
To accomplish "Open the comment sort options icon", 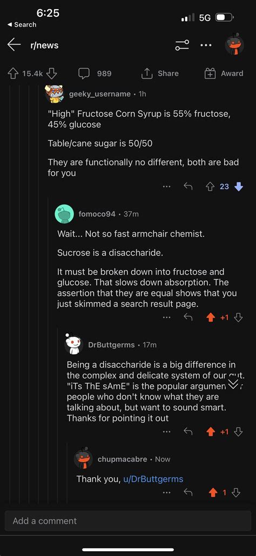I will click(182, 45).
